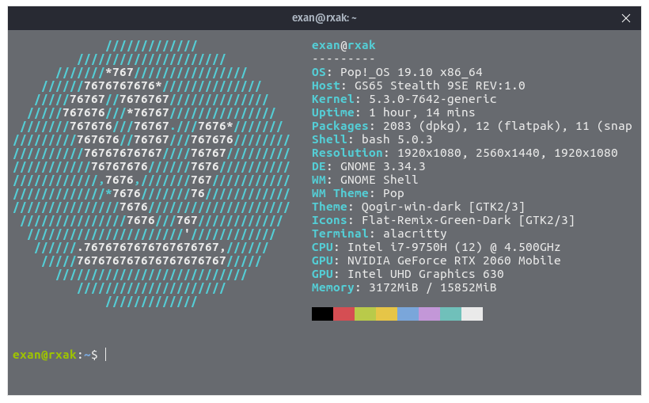Screen dimensions: 649x403
Task: Click the Theme value 'Qogir-win-dark [GTK2/3]'
Action: (x=443, y=207)
